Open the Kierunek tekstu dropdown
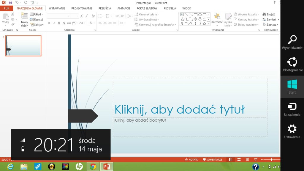Screen dimensions: 304x171 click(147, 14)
